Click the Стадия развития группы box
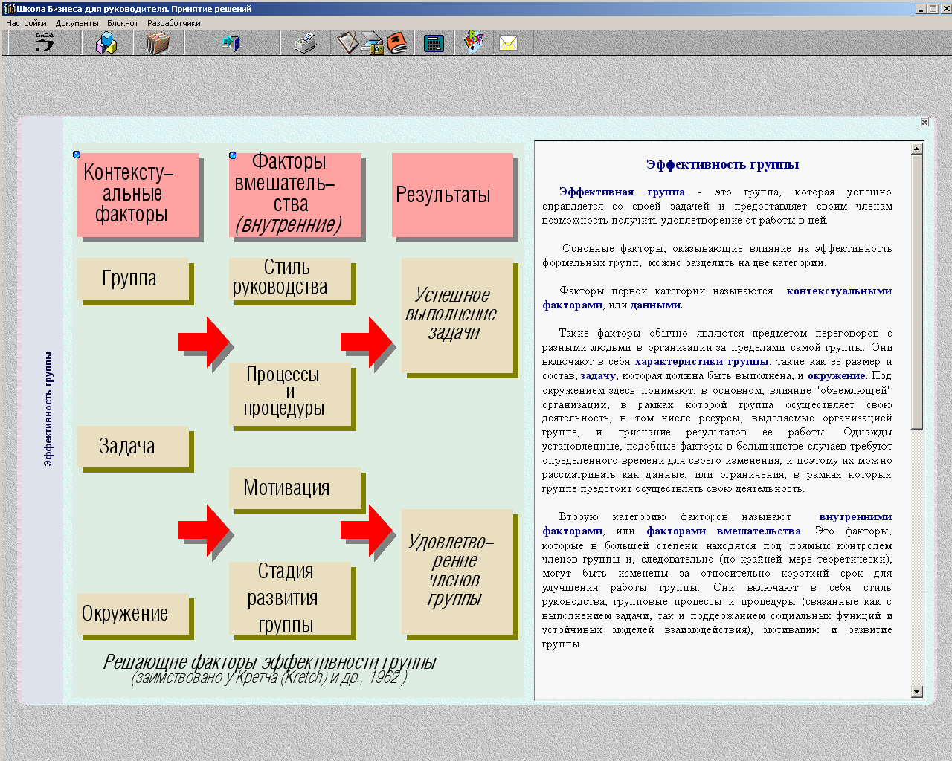The image size is (952, 761). [290, 598]
